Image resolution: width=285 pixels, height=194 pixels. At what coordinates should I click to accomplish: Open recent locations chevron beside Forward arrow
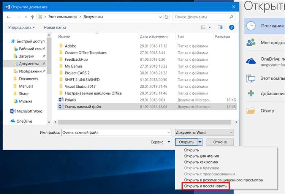pos(26,17)
